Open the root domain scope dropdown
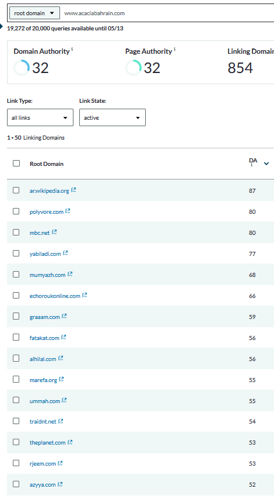 coord(34,13)
